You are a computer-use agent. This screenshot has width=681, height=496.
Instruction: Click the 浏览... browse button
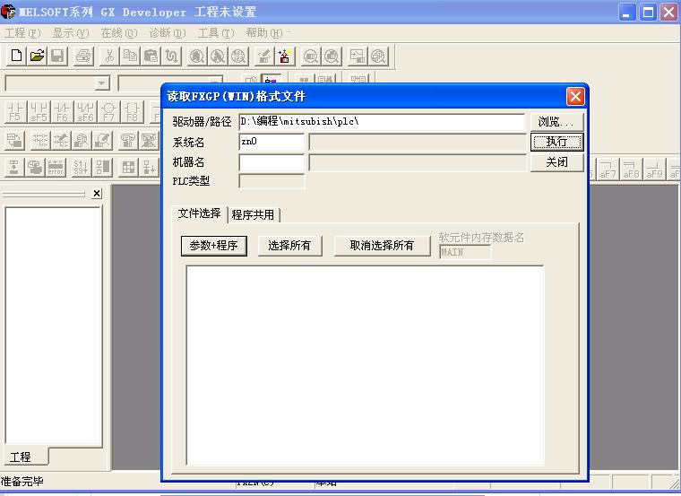pos(556,122)
